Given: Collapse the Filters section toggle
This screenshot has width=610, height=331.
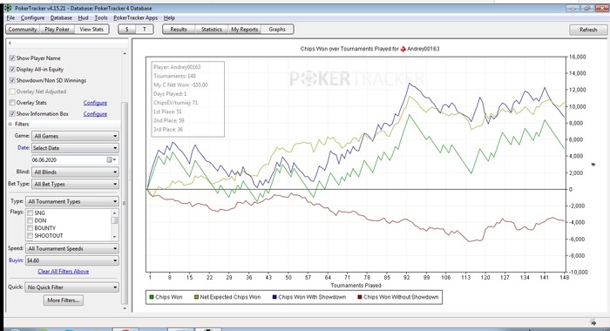Looking at the screenshot, I should click(x=10, y=124).
